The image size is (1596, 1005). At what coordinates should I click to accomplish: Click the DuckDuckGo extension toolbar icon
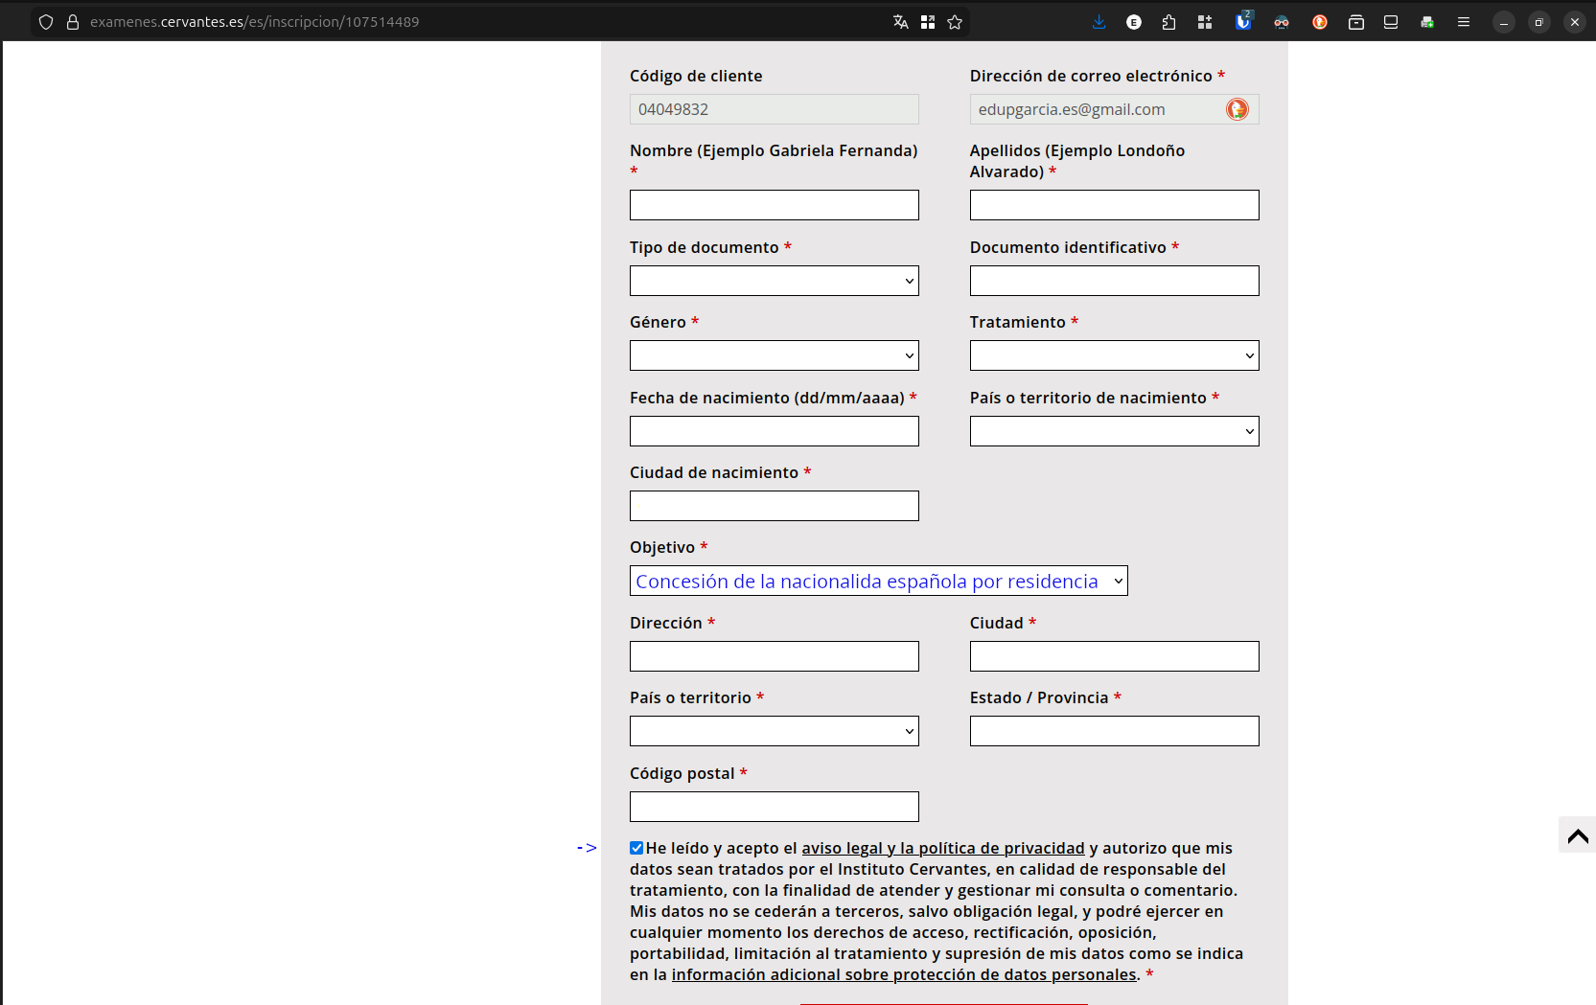click(x=1320, y=22)
